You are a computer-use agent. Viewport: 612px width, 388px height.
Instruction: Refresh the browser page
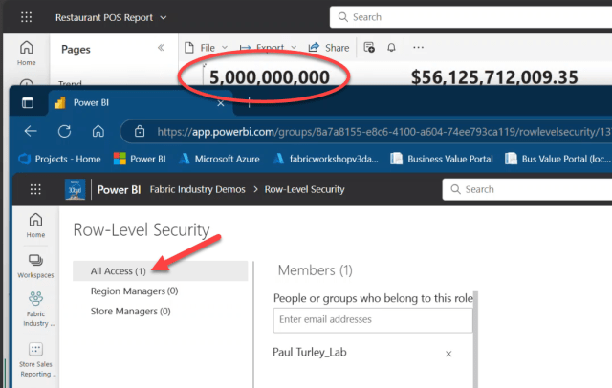[64, 132]
